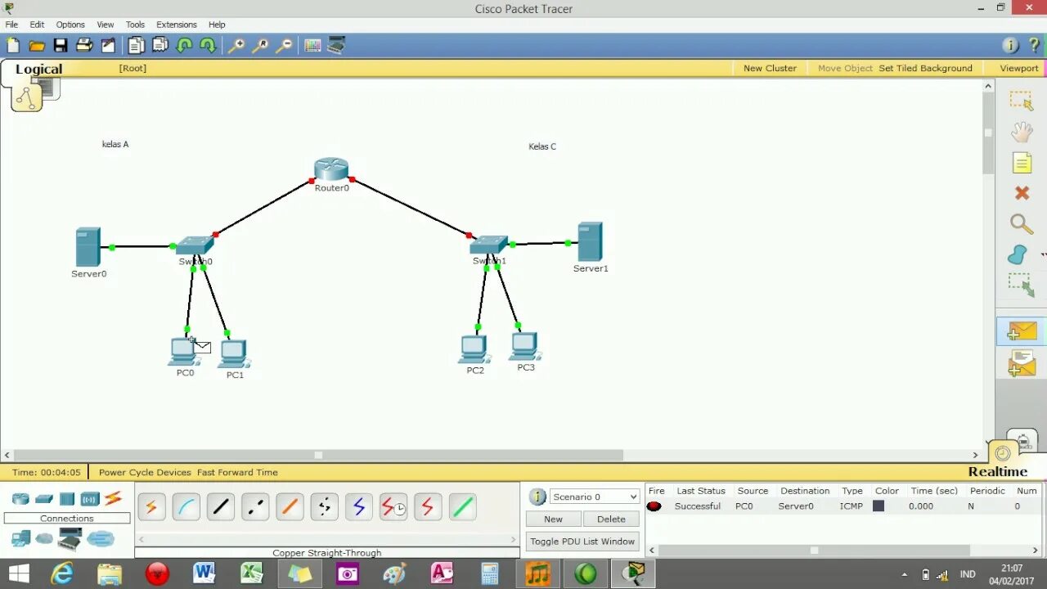Open the Tools menu
This screenshot has width=1047, height=589.
(x=135, y=25)
